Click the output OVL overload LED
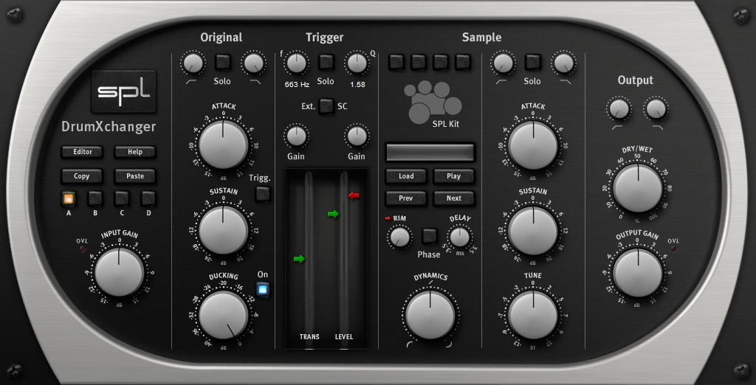This screenshot has width=756, height=385. point(673,249)
